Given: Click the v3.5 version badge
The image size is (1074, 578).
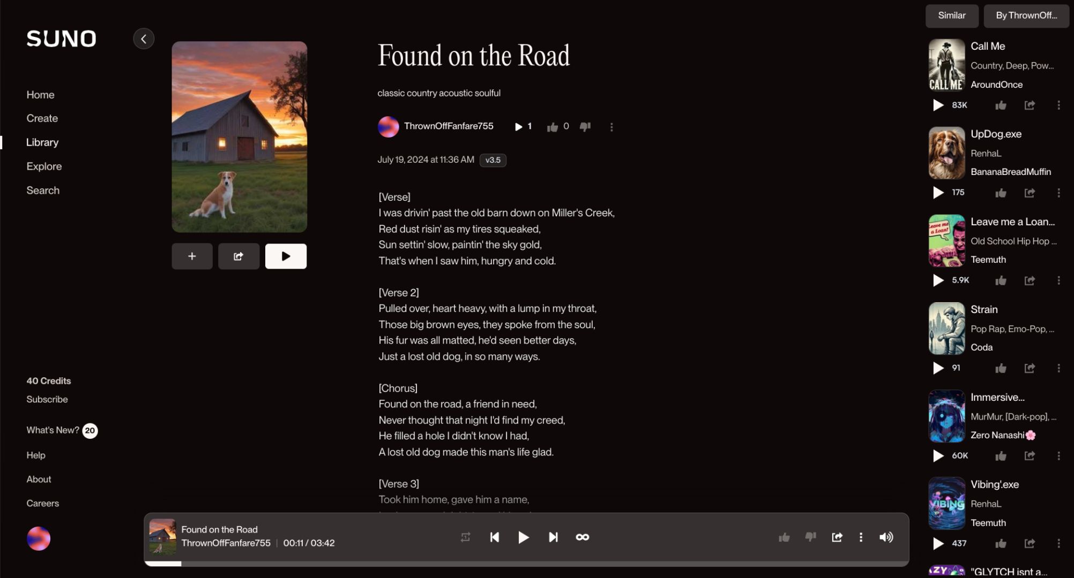Looking at the screenshot, I should click(493, 160).
